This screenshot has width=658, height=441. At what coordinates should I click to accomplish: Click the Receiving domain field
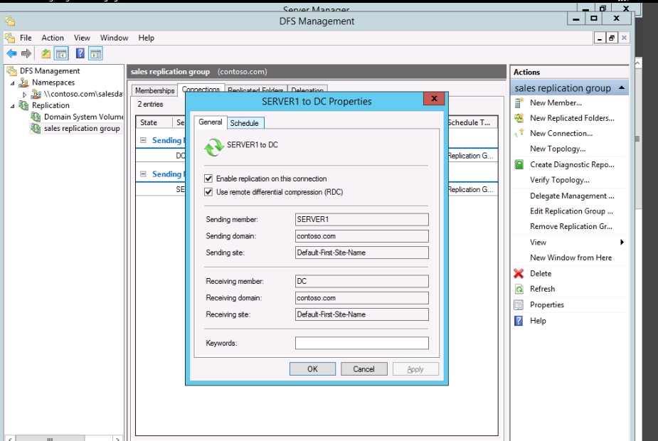point(362,298)
